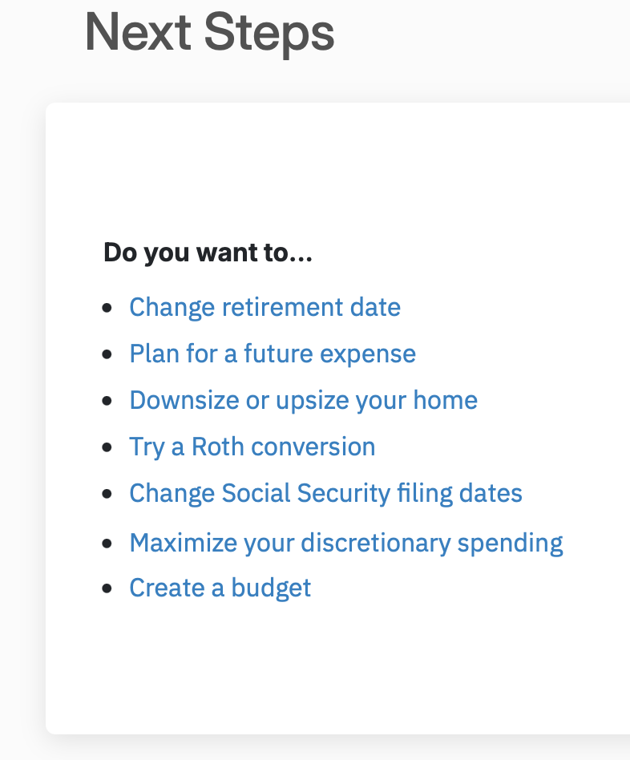Click the Do you want to… heading
This screenshot has width=630, height=760.
point(208,253)
